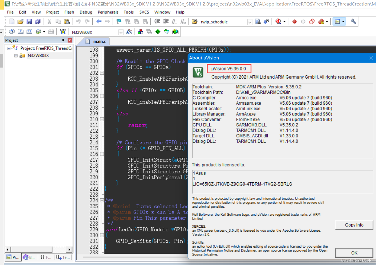Expand the N32WB03X tree node

click(x=16, y=56)
